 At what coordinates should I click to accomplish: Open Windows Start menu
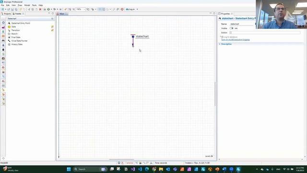69,169
